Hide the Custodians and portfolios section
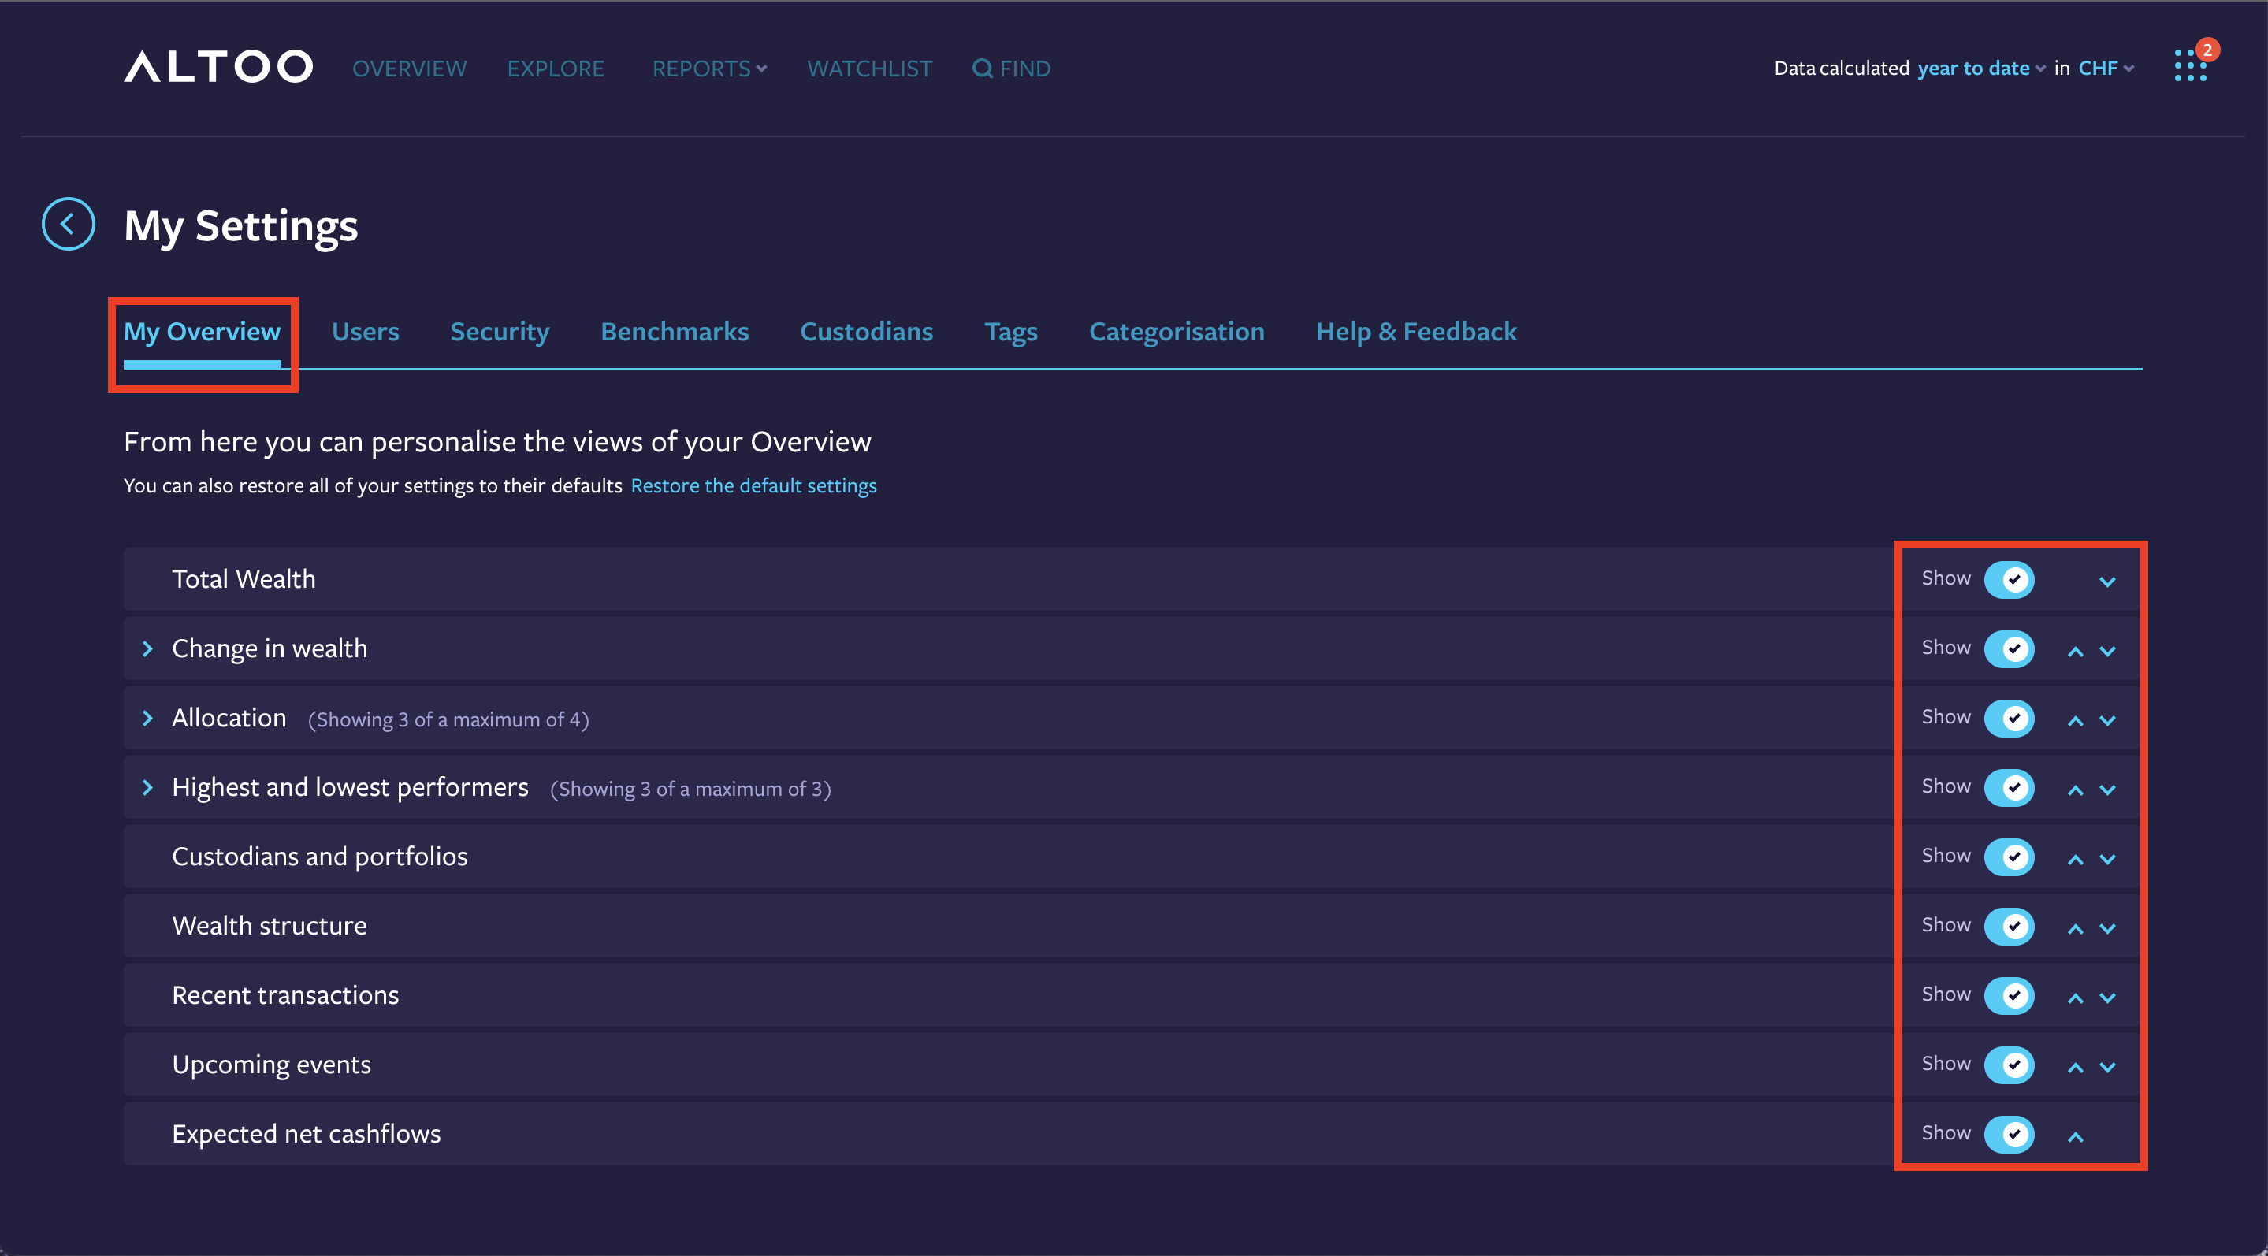The image size is (2268, 1256). [2010, 857]
